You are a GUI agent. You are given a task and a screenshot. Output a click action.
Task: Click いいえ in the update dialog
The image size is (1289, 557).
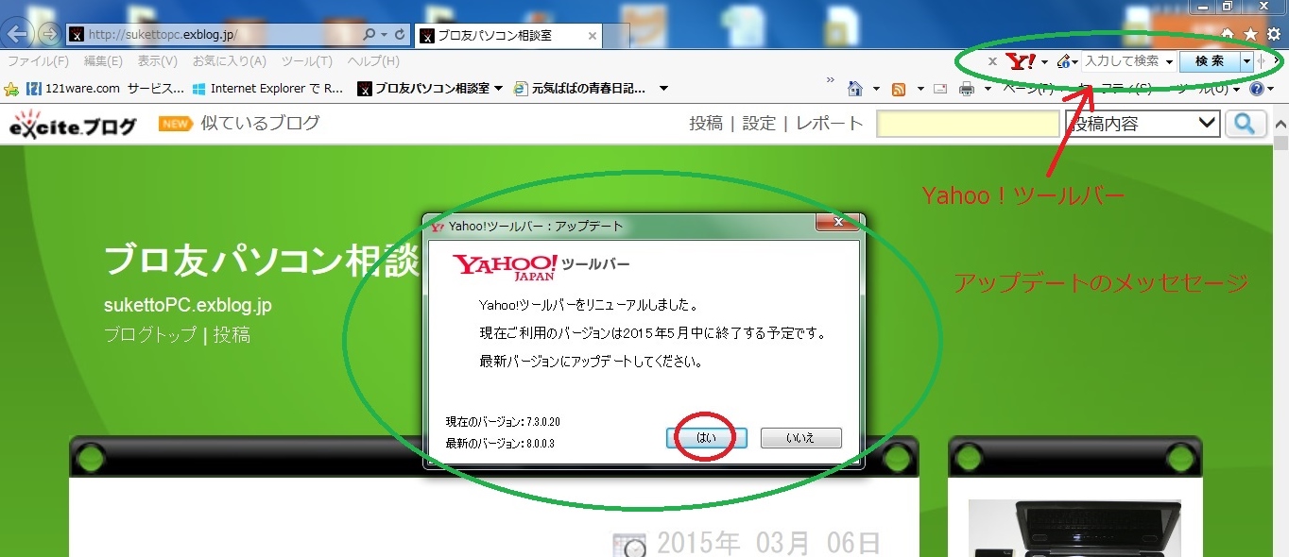click(x=800, y=438)
